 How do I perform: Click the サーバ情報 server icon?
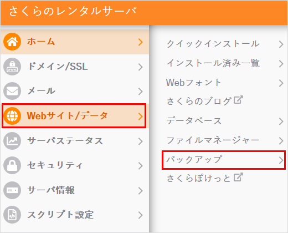pyautogui.click(x=12, y=190)
